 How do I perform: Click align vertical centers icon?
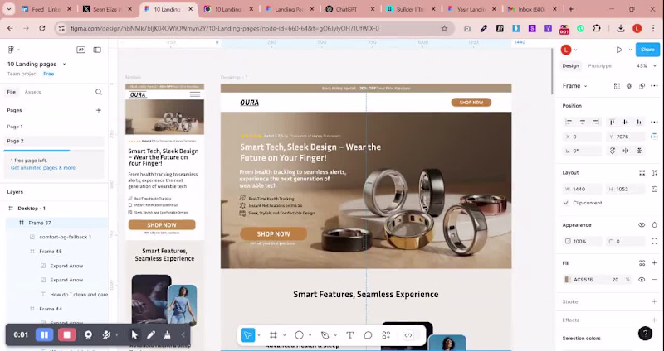click(x=626, y=122)
